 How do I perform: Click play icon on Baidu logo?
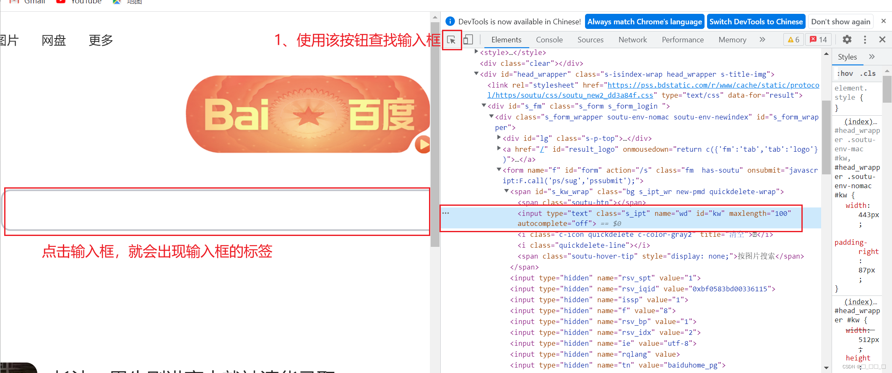point(423,145)
